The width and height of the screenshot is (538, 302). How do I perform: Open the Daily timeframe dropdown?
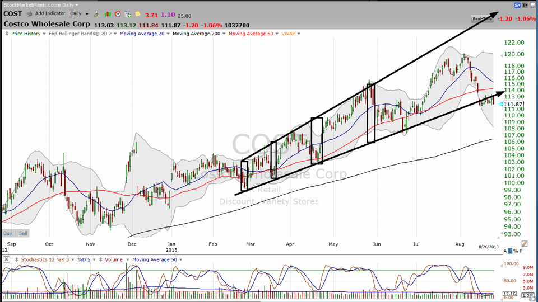tap(87, 14)
